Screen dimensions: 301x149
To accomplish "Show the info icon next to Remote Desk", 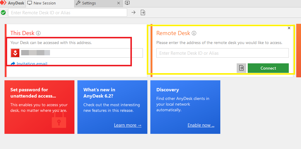I will [194, 33].
